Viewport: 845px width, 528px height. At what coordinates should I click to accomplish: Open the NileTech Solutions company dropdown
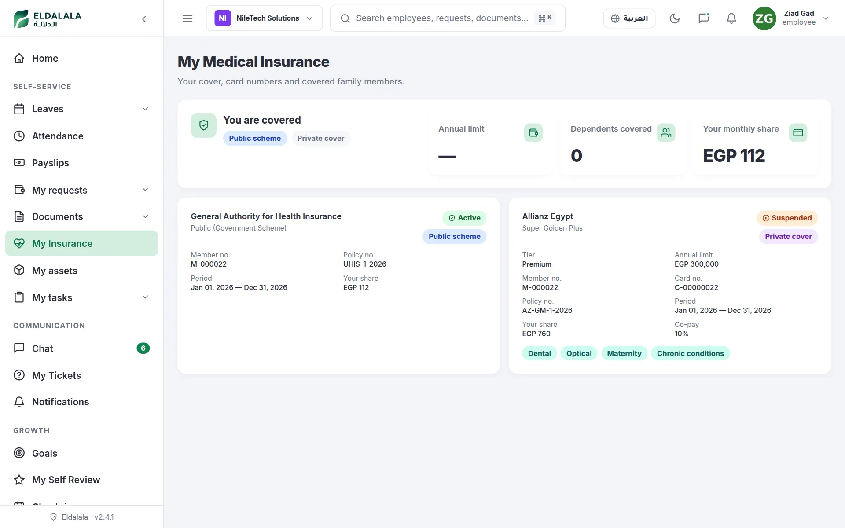coord(264,18)
